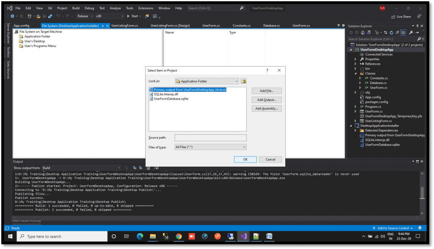The width and height of the screenshot is (434, 249).
Task: Toggle Word Wrap in Output toolbar
Action: 156,168
